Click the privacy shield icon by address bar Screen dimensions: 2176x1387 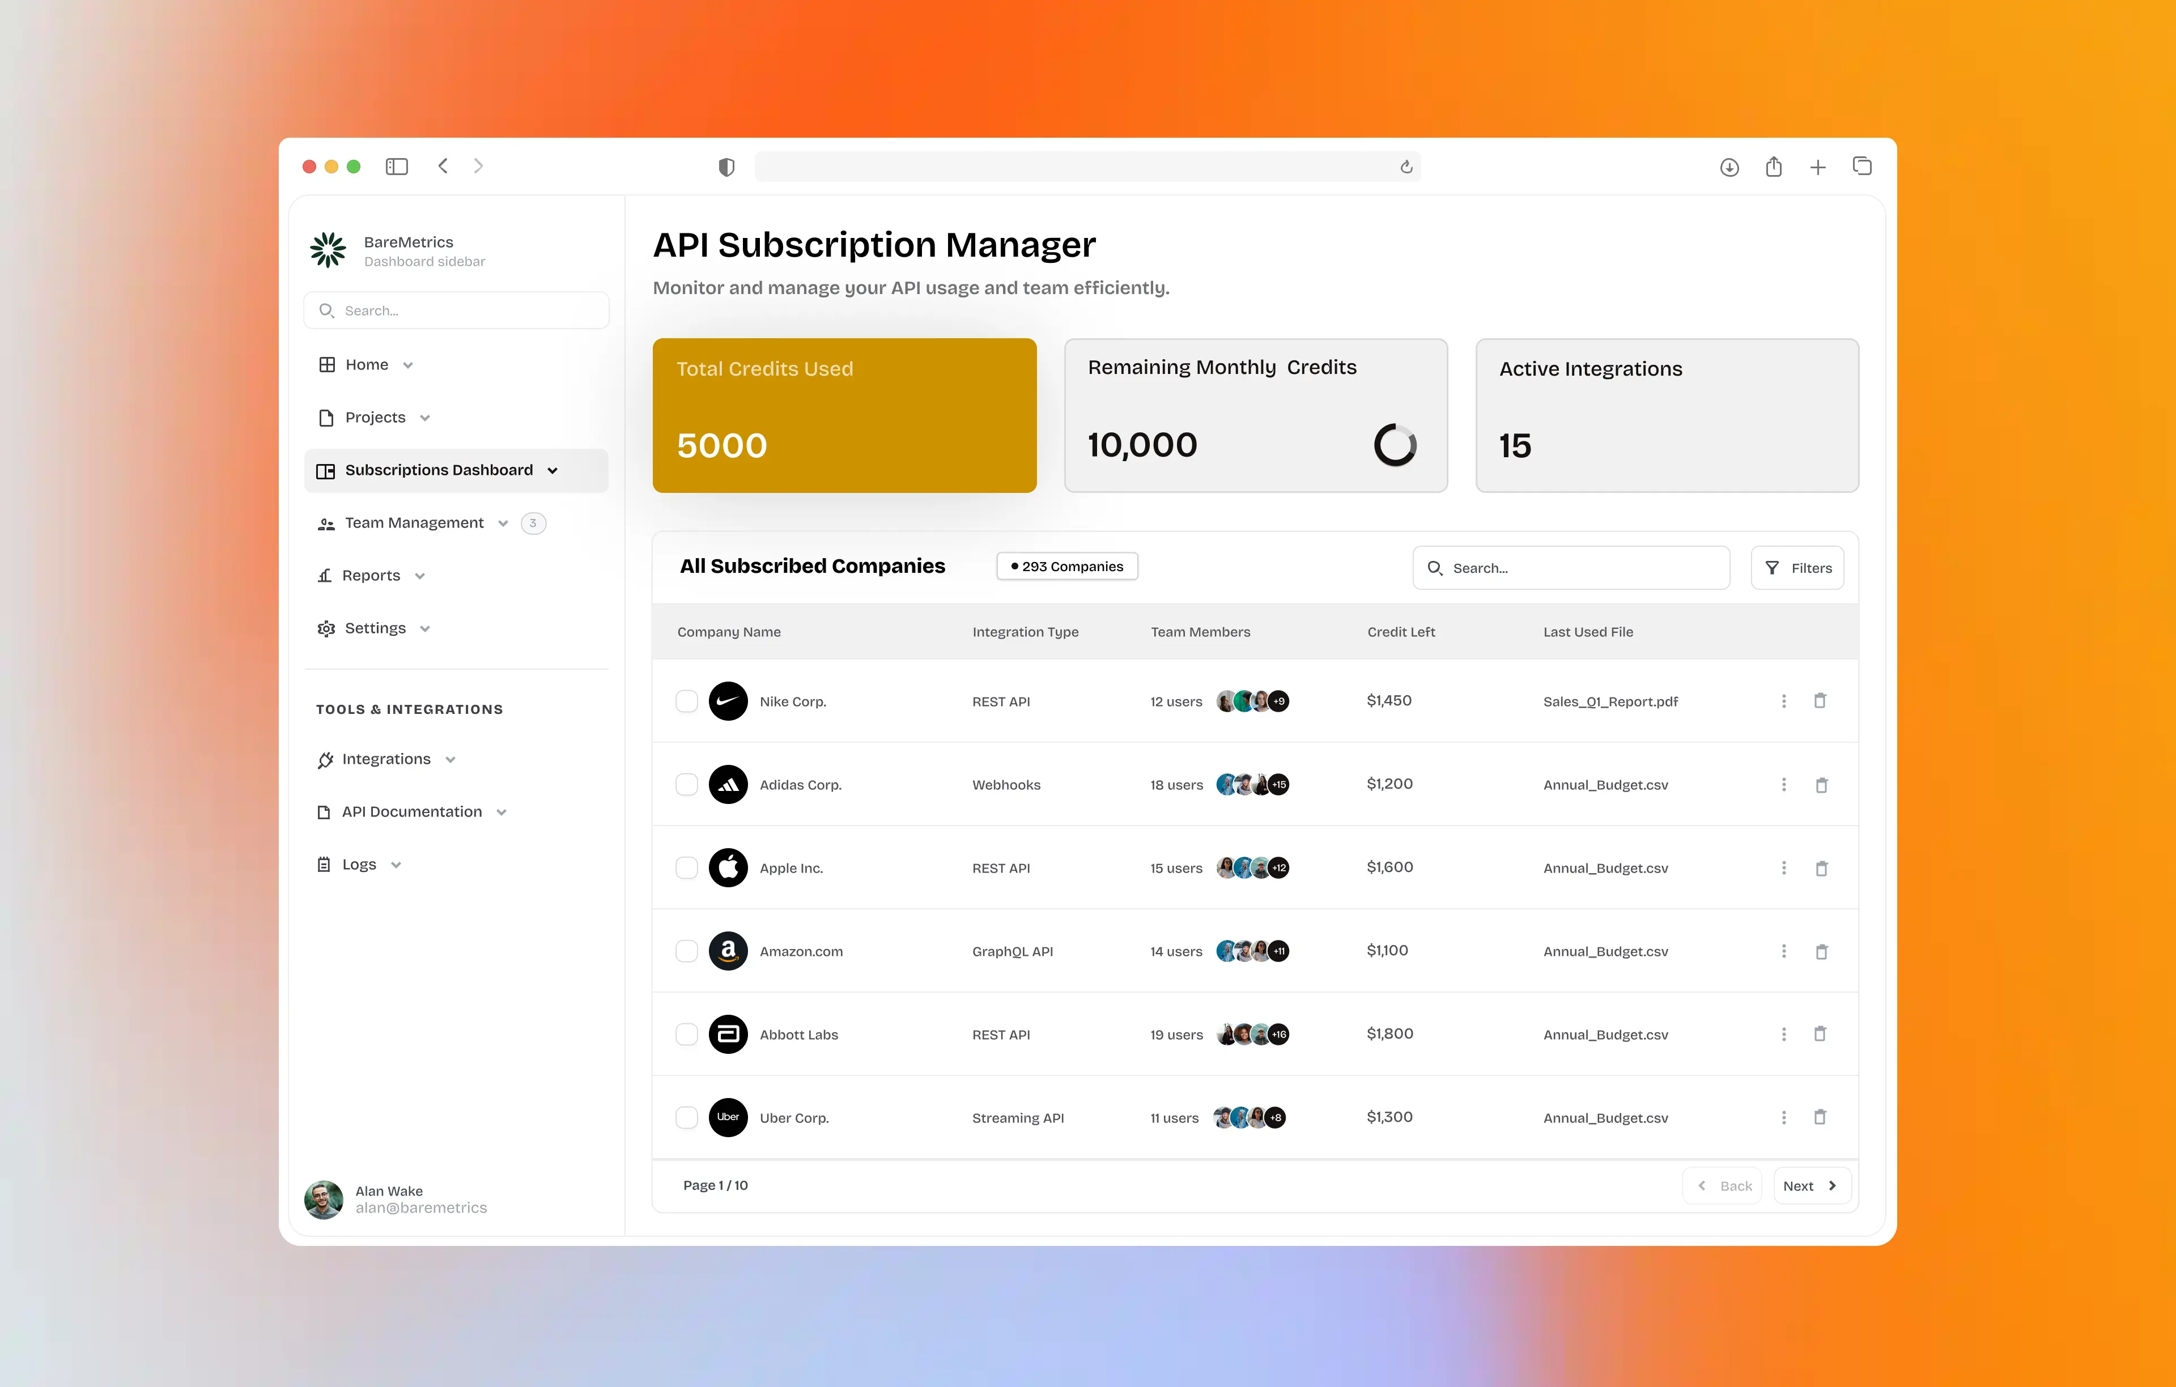[726, 167]
